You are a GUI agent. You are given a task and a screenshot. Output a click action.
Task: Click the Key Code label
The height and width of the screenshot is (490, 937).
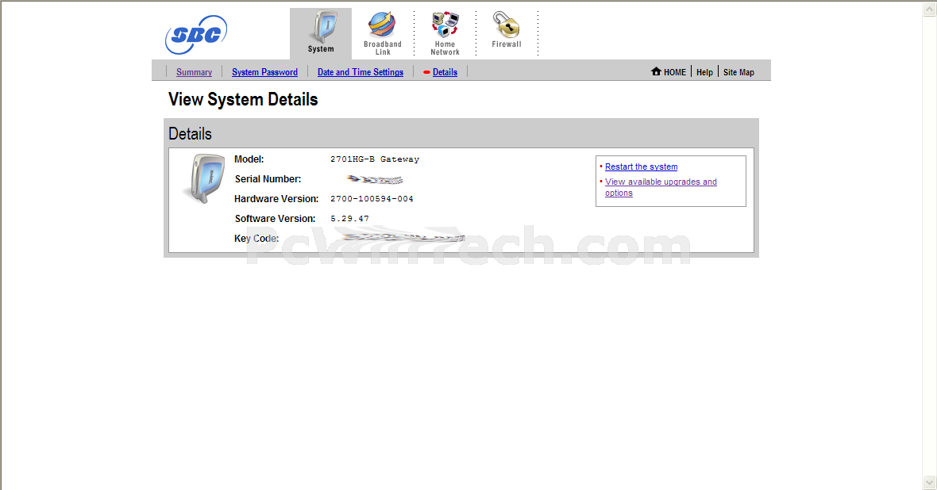[256, 238]
